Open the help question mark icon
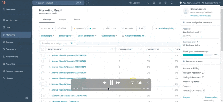223x102 pixels. [160, 3]
